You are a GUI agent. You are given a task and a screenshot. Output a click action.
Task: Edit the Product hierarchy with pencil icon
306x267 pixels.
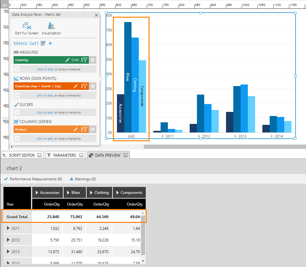click(76, 129)
